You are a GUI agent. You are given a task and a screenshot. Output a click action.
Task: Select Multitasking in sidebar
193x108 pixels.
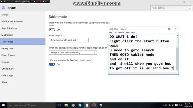click(23, 35)
